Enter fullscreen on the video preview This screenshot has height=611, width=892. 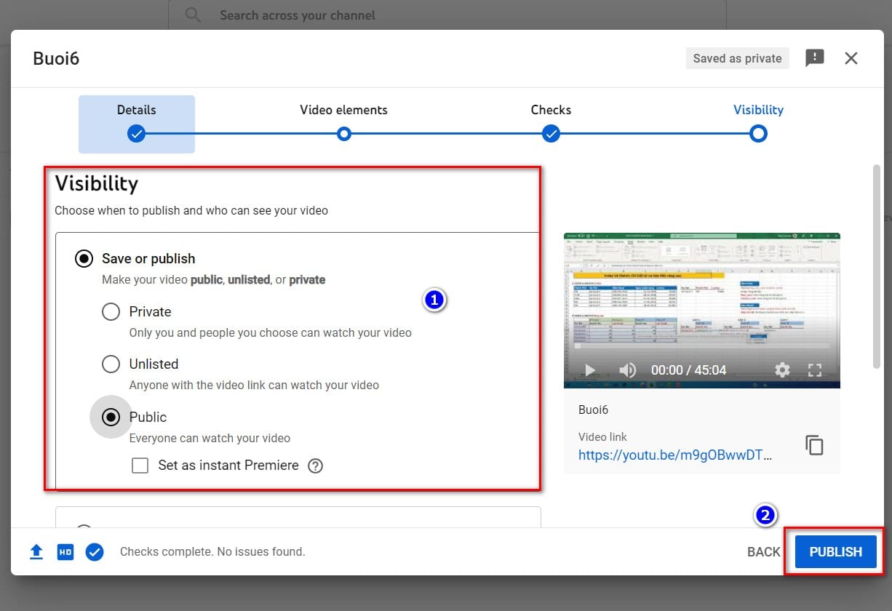(815, 370)
